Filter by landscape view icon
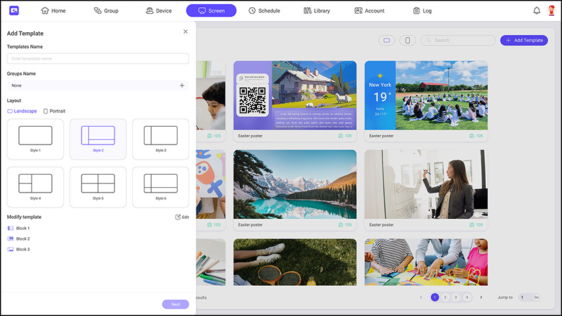 (x=386, y=40)
